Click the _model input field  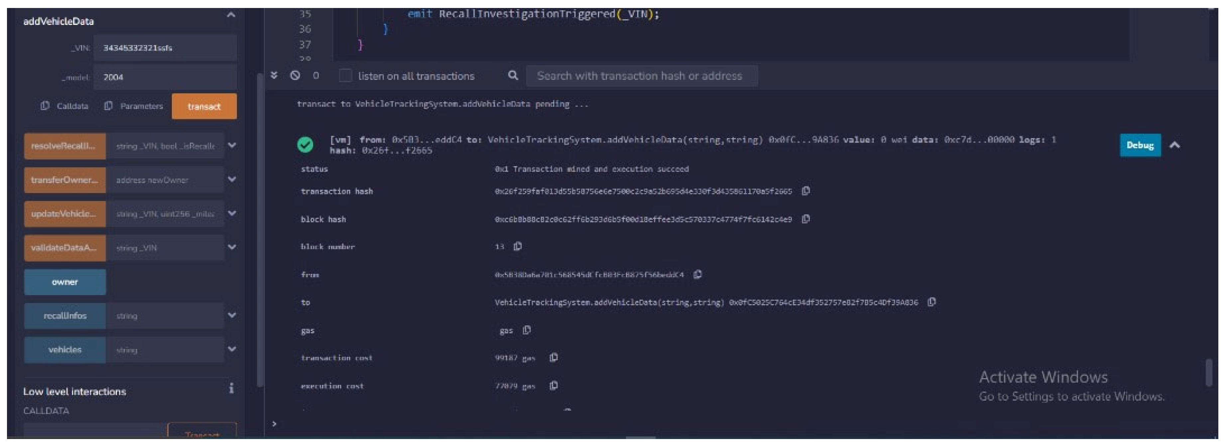165,77
